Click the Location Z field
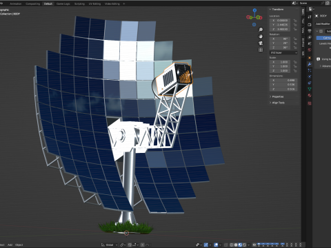The height and width of the screenshot is (248, 331). pyautogui.click(x=280, y=29)
